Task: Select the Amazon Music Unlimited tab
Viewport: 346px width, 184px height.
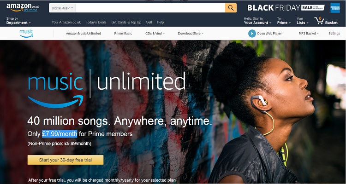Action: (x=84, y=34)
